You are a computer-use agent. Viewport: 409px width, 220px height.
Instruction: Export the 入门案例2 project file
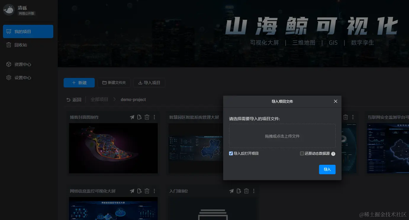coord(239,191)
